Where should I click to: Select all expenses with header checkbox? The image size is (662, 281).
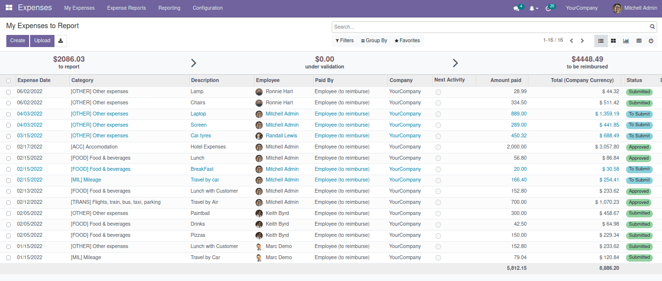coord(8,81)
